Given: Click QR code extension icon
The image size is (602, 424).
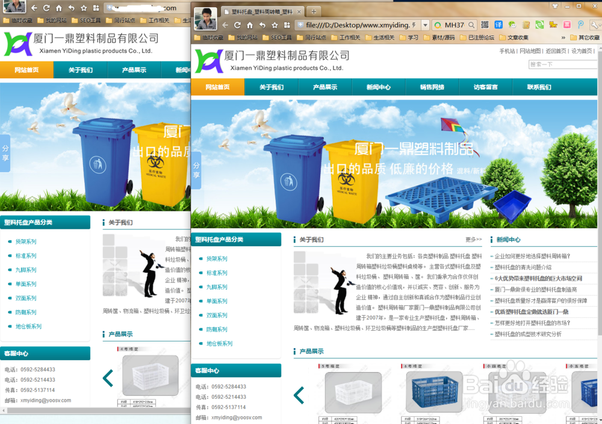Looking at the screenshot, I should (485, 25).
